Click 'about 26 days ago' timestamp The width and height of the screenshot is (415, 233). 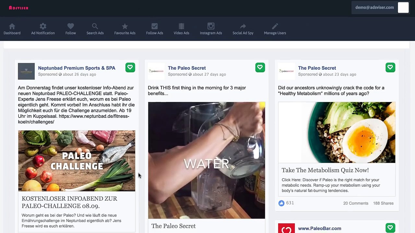tap(79, 74)
